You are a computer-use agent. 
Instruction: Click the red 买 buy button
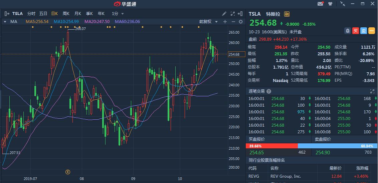tap(356, 31)
